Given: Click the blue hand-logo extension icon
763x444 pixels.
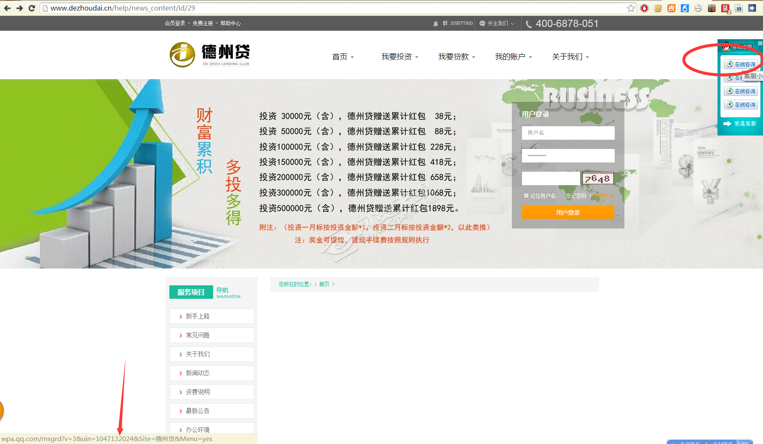Looking at the screenshot, I should point(685,8).
